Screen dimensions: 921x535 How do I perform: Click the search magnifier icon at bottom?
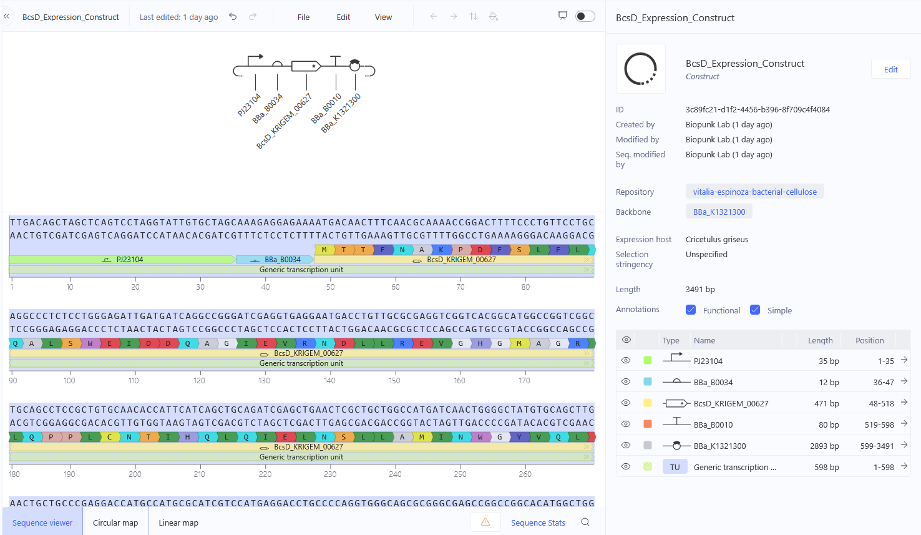coord(585,523)
